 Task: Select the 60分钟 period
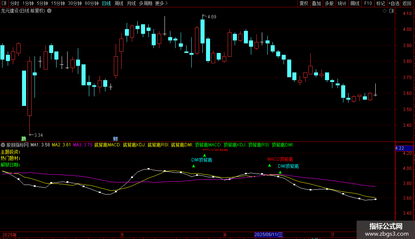(x=92, y=3)
